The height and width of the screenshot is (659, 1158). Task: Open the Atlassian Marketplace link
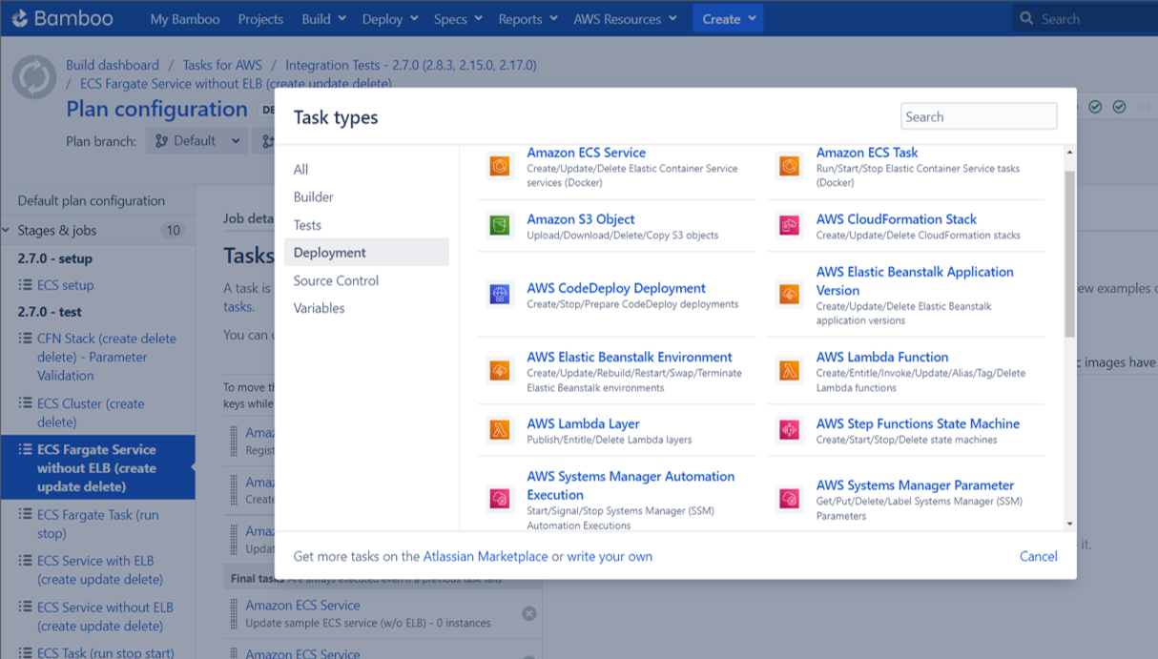coord(486,556)
